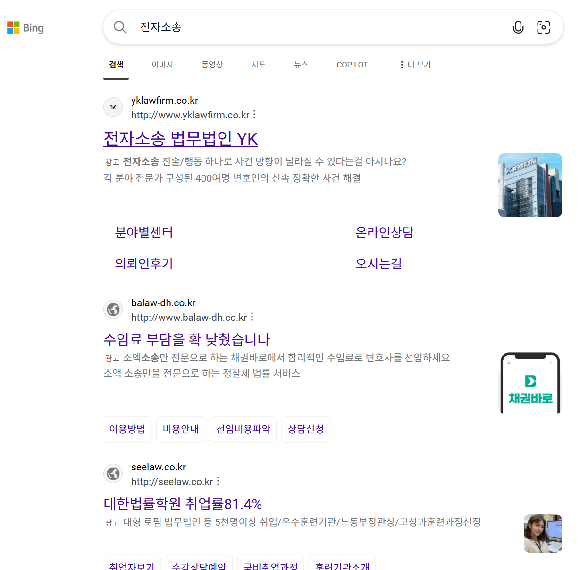Screen dimensions: 580x570
Task: Click the balaw-dh.co.kr site name
Action: pos(163,303)
